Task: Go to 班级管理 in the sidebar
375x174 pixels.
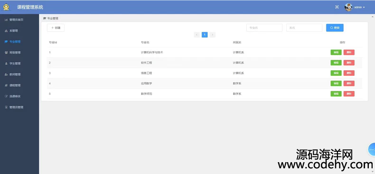Action: pos(15,53)
